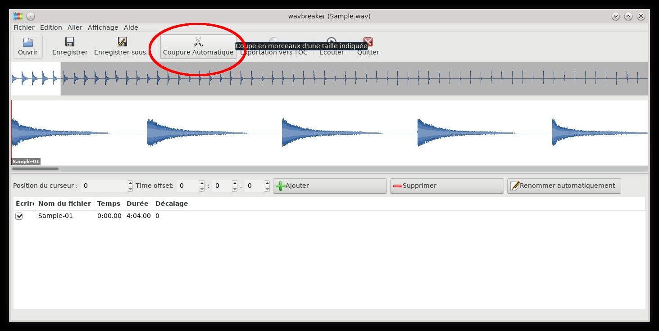Increase the Position du curseur value
The image size is (659, 331).
[130, 183]
